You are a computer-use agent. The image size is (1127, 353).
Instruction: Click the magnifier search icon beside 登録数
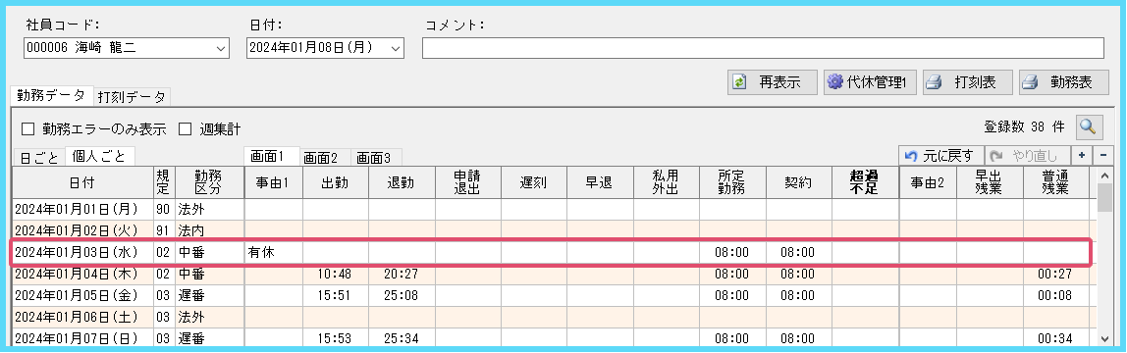point(1089,127)
